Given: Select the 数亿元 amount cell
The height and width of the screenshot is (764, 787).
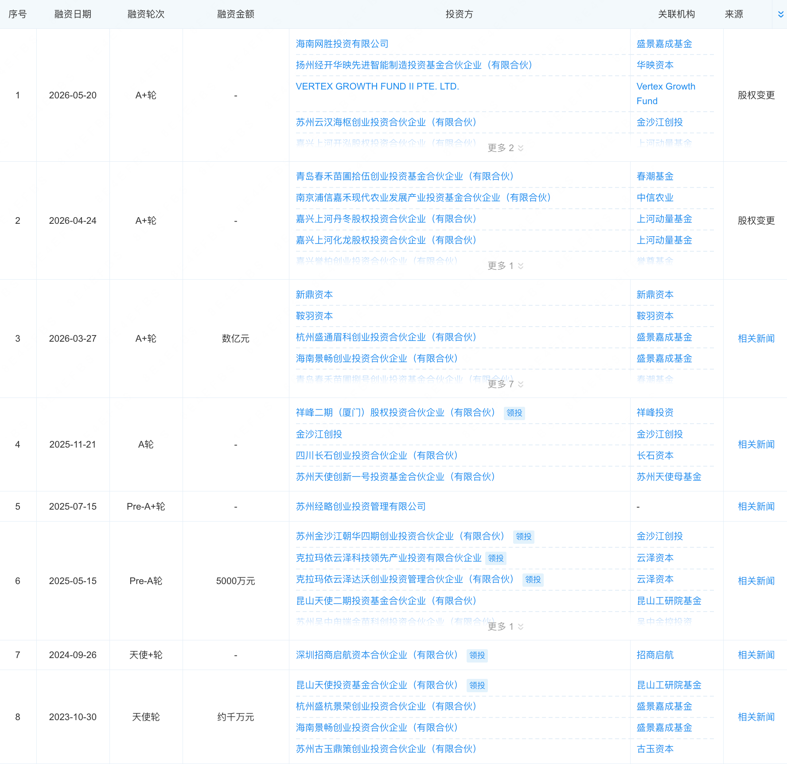Looking at the screenshot, I should click(236, 339).
